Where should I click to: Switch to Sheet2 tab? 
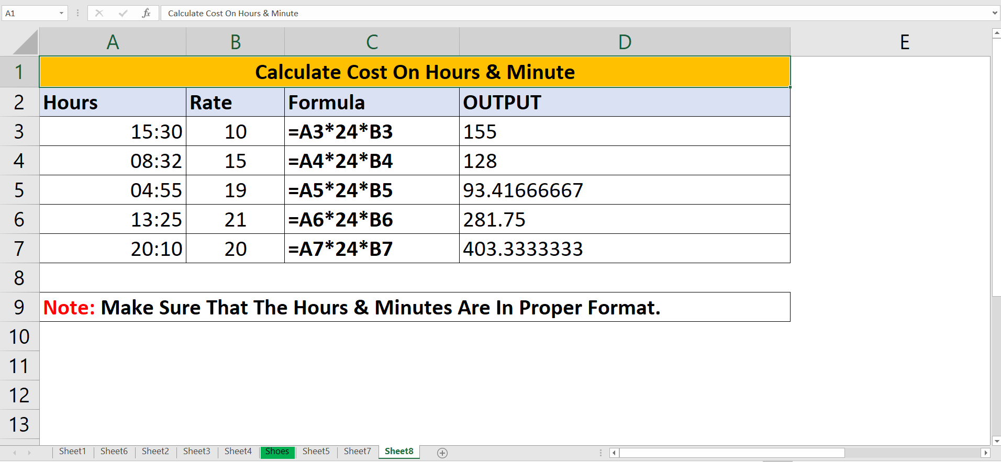pyautogui.click(x=155, y=451)
